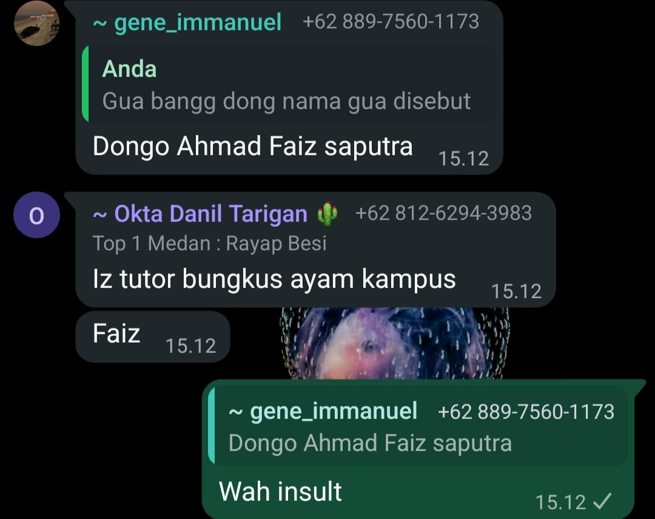
Task: Jump to quoted gene_immanuel message in green bubble
Action: (418, 426)
